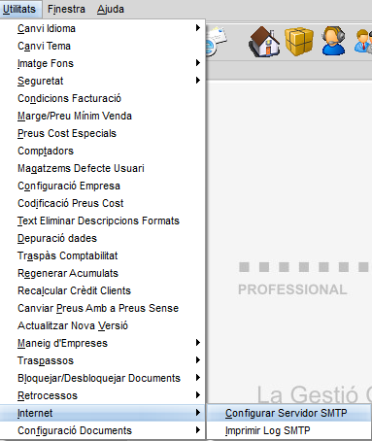Open Configuració Documents submenu

[x=102, y=430]
